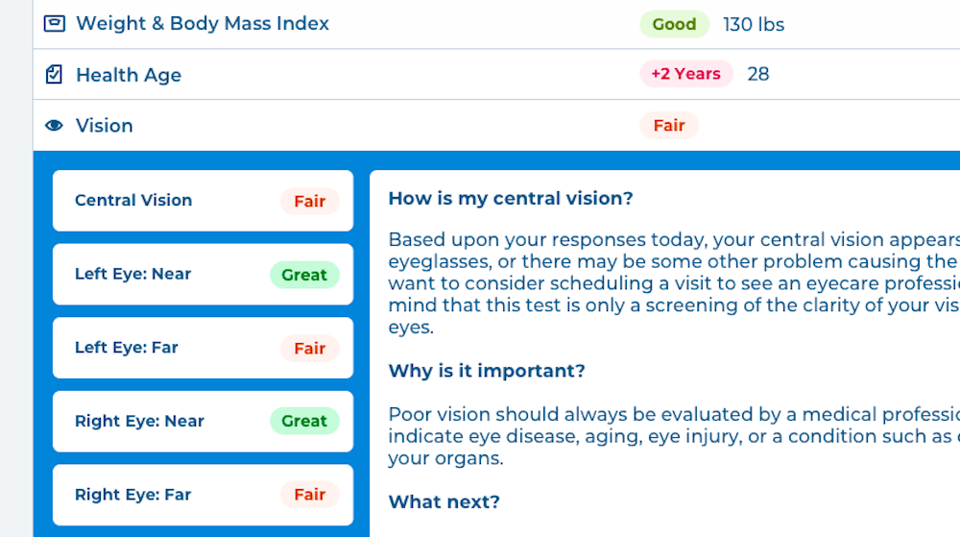Click the "How is my central vision?" heading

point(511,199)
